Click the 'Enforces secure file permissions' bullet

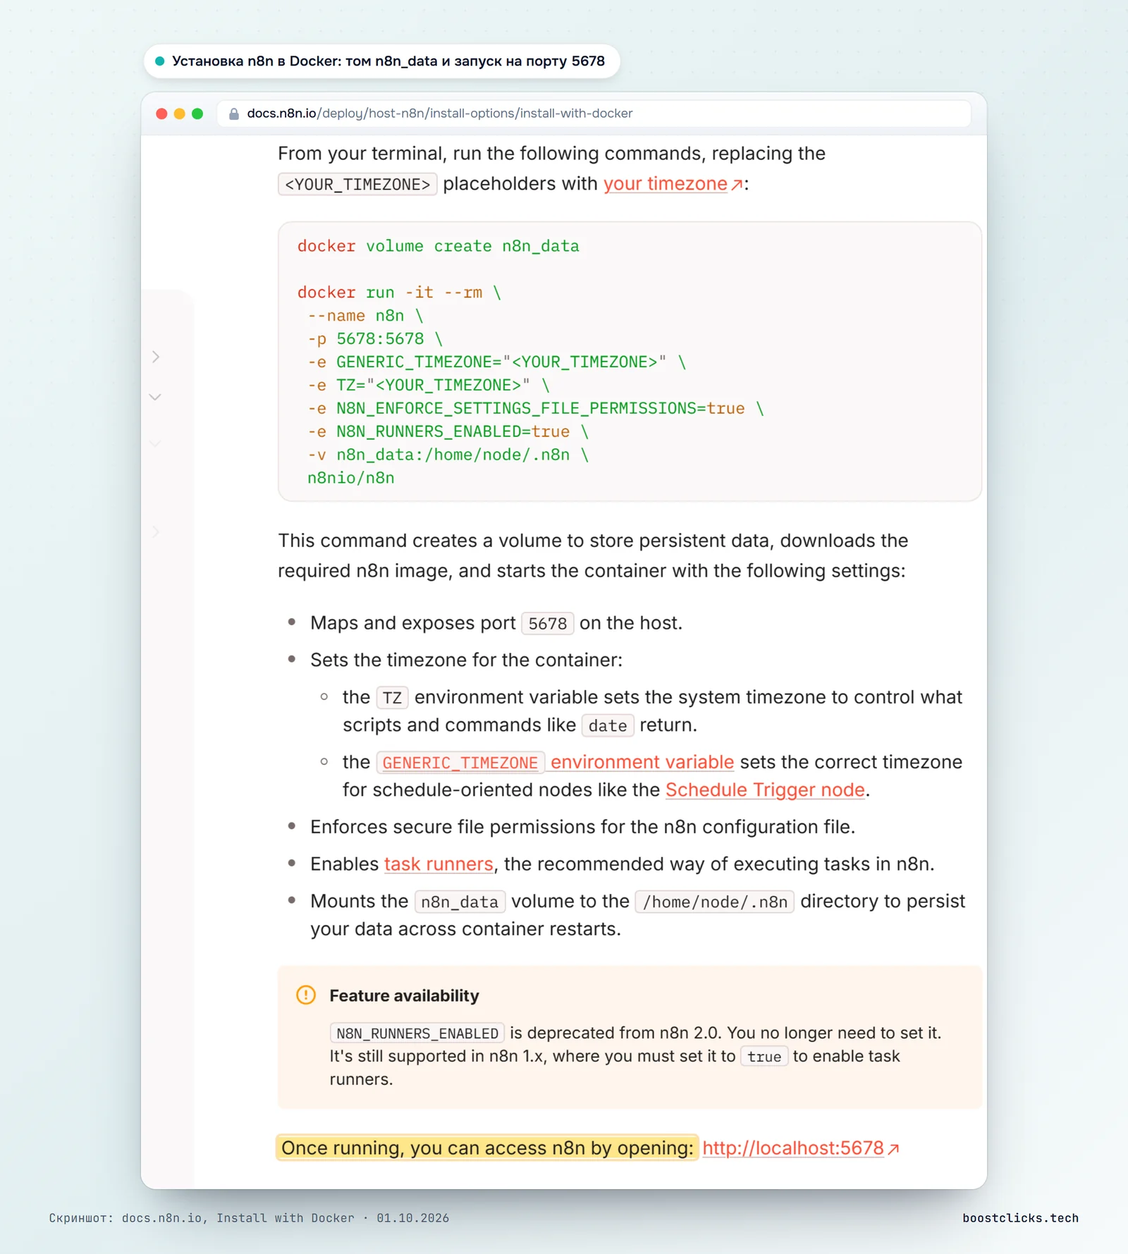[x=582, y=827]
